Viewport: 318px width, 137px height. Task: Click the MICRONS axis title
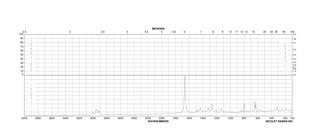158,29
